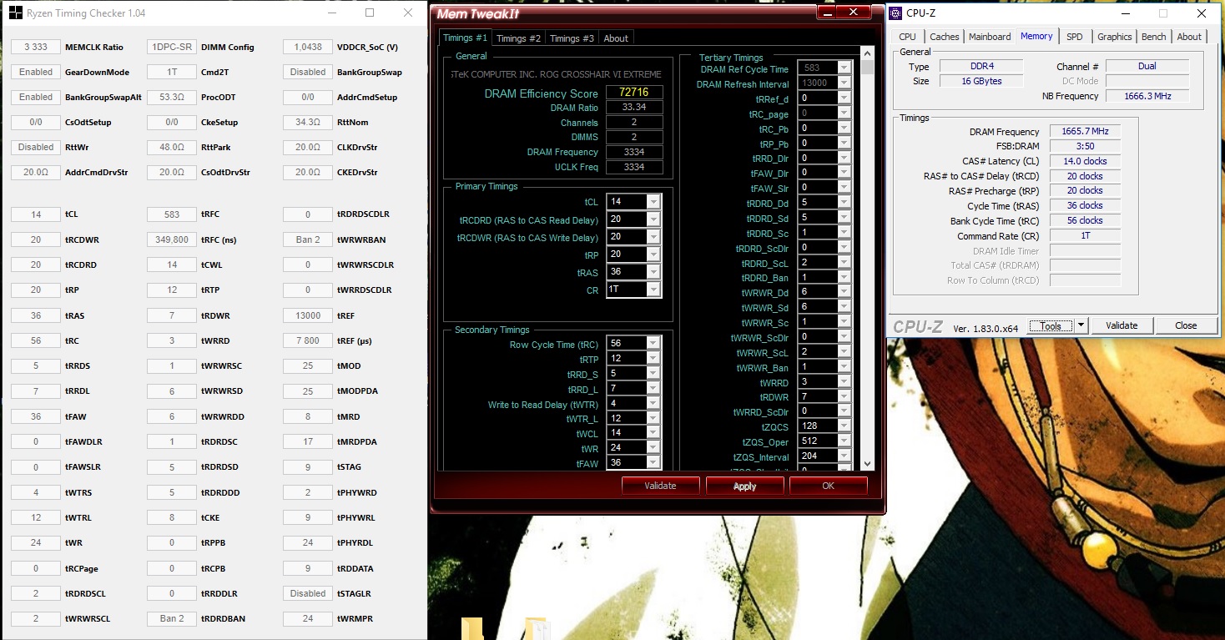Click the tRFC (ns) value 349,800
Viewport: 1225px width, 640px height.
click(x=172, y=239)
